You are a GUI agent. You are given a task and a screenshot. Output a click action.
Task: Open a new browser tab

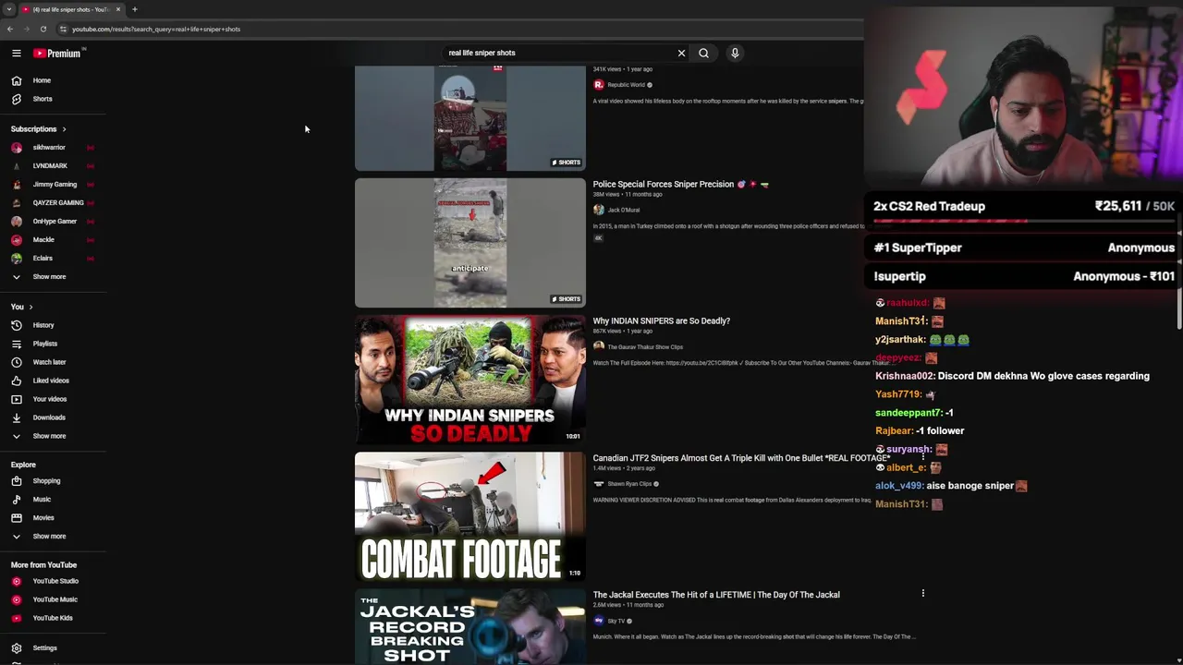click(x=134, y=9)
